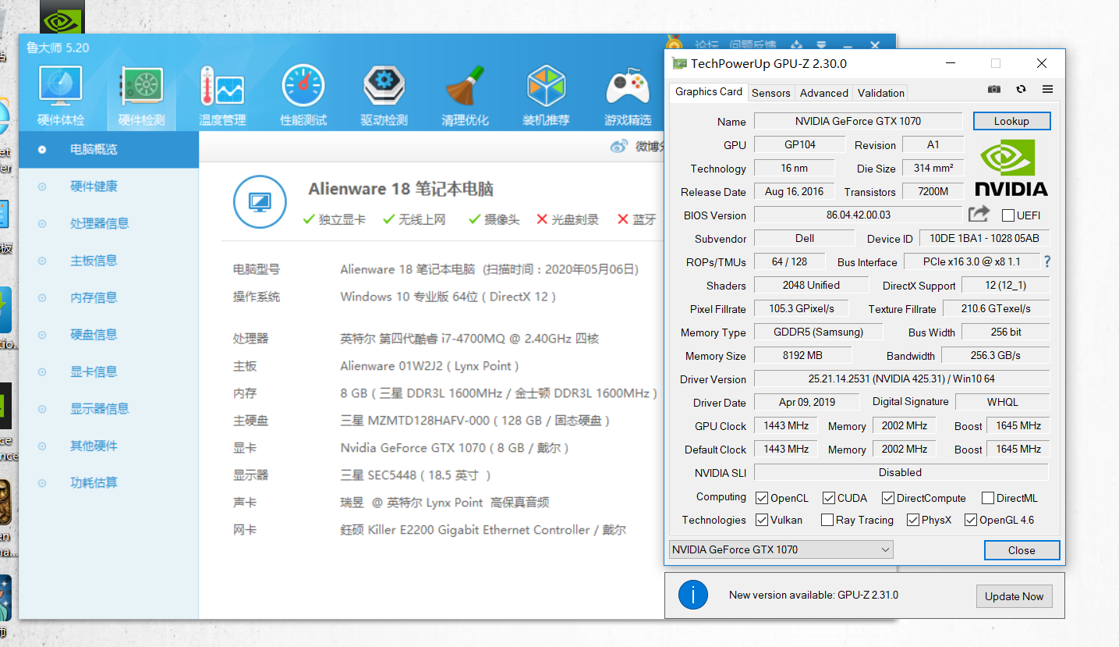Click the NVIDIA SLI field showing Disabled

click(901, 472)
